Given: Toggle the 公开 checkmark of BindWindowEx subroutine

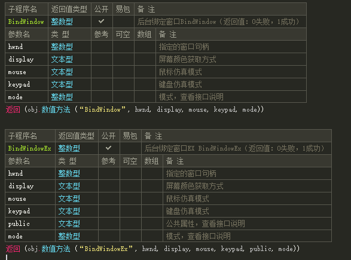Looking at the screenshot, I should 109,148.
